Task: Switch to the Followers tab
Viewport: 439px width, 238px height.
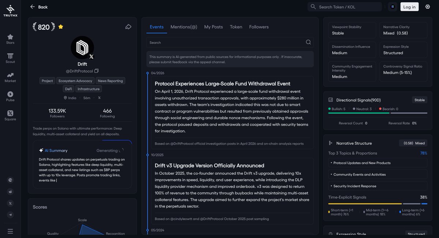Action: point(259,27)
